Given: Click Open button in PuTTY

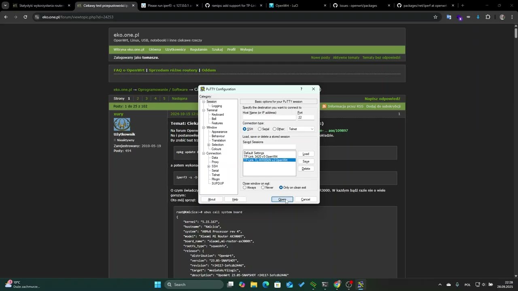Looking at the screenshot, I should pos(282,199).
